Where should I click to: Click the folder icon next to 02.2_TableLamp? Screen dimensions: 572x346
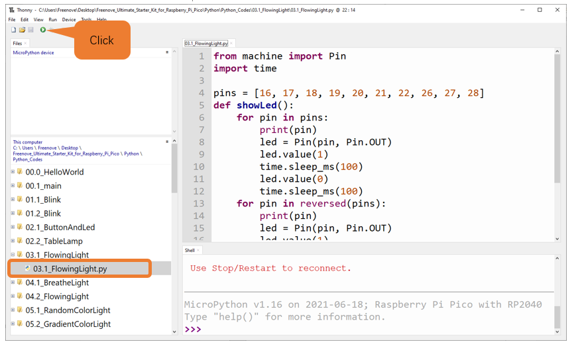click(x=20, y=241)
